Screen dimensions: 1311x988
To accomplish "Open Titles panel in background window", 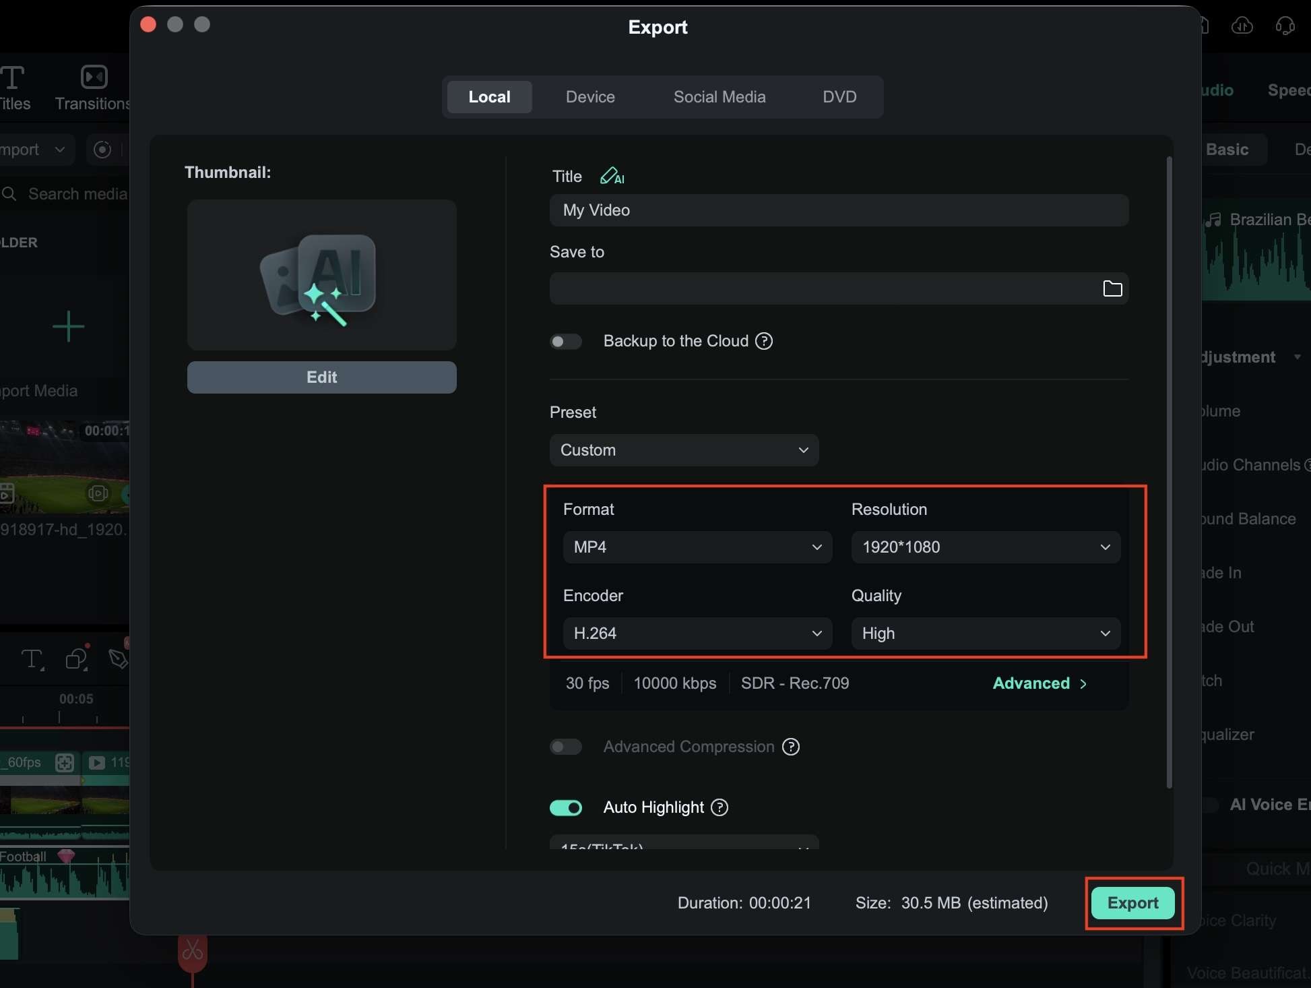I will pyautogui.click(x=15, y=88).
